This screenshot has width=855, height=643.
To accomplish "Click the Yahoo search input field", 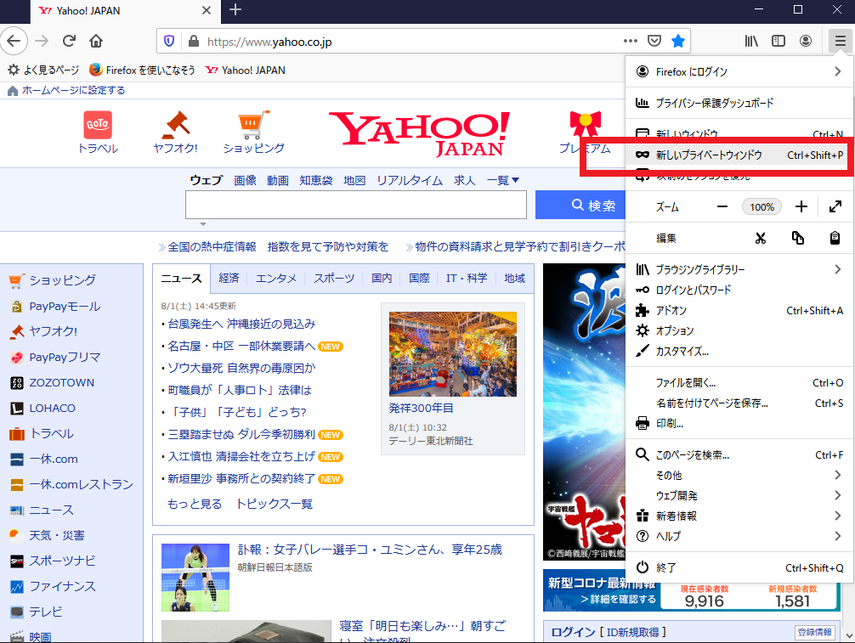I will pyautogui.click(x=356, y=205).
